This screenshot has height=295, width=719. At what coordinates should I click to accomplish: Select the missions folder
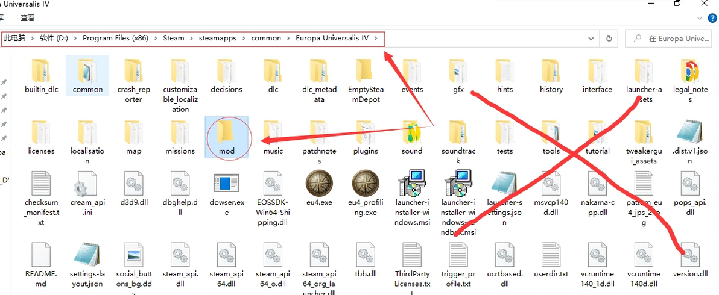click(180, 137)
